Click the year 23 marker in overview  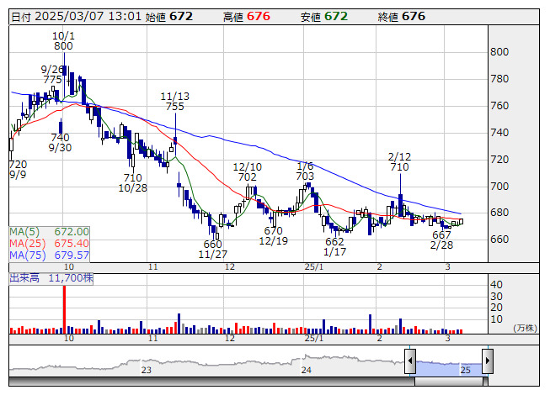(x=147, y=370)
